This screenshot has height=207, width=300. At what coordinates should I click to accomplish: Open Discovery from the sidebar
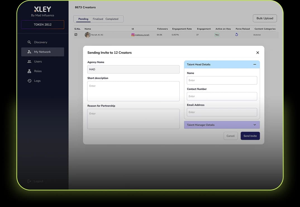tap(43, 42)
